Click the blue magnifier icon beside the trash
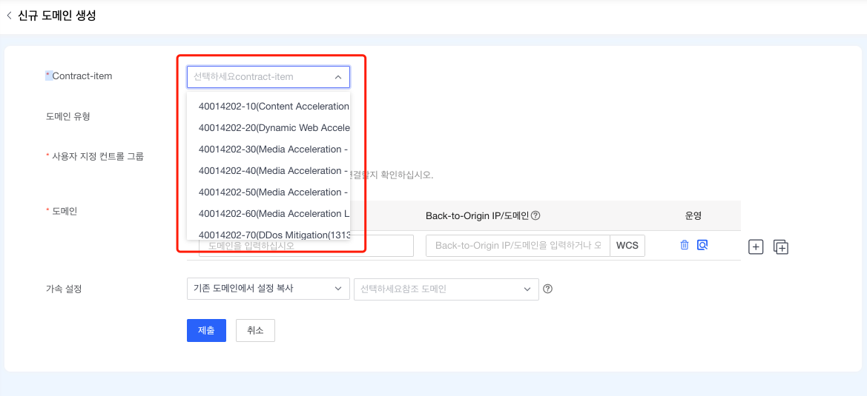 tap(702, 245)
